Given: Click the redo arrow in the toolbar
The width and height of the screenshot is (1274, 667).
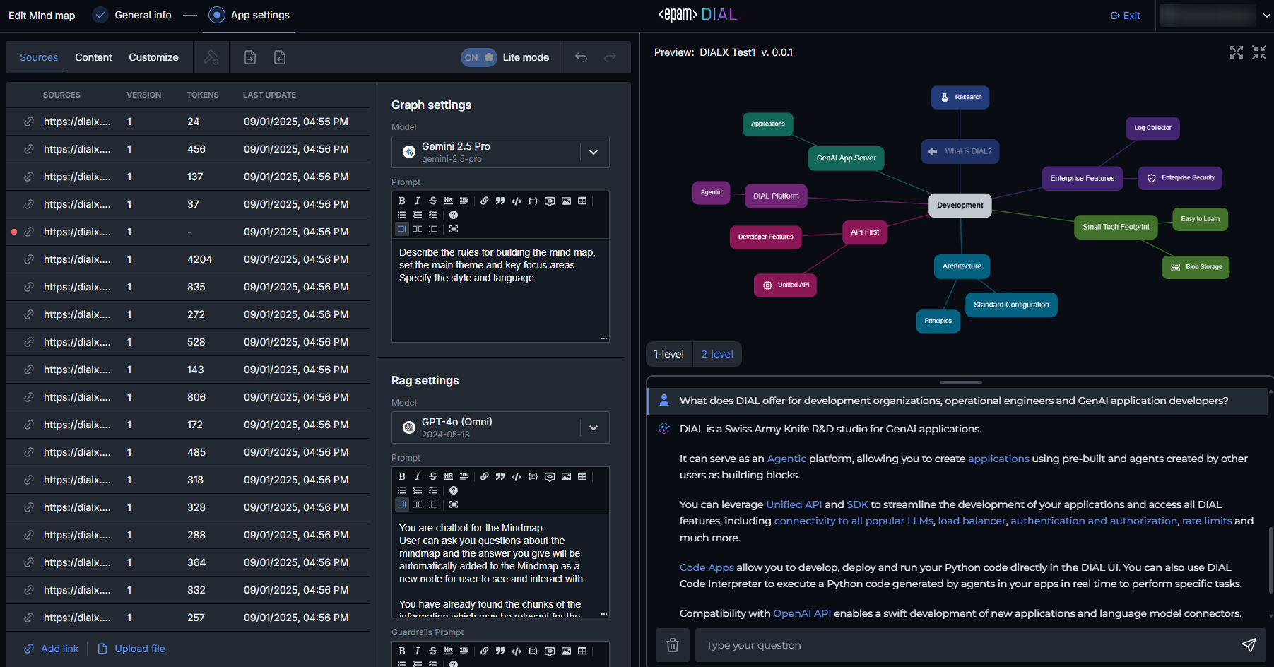Looking at the screenshot, I should (610, 57).
